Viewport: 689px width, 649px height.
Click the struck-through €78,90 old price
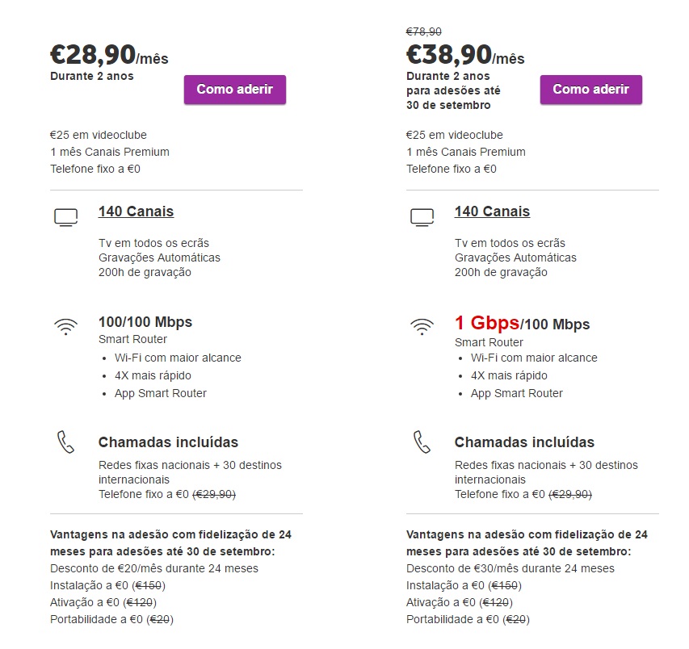pos(424,31)
